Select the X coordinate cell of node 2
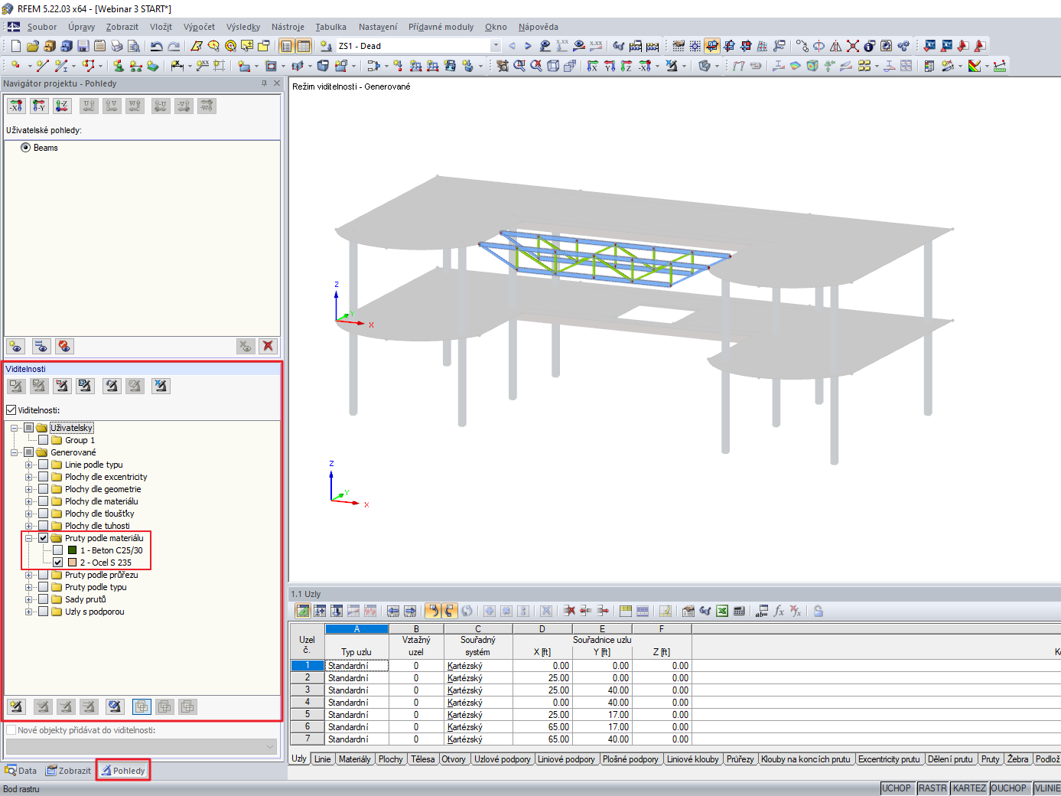Screen dimensions: 1061x796 tap(542, 678)
